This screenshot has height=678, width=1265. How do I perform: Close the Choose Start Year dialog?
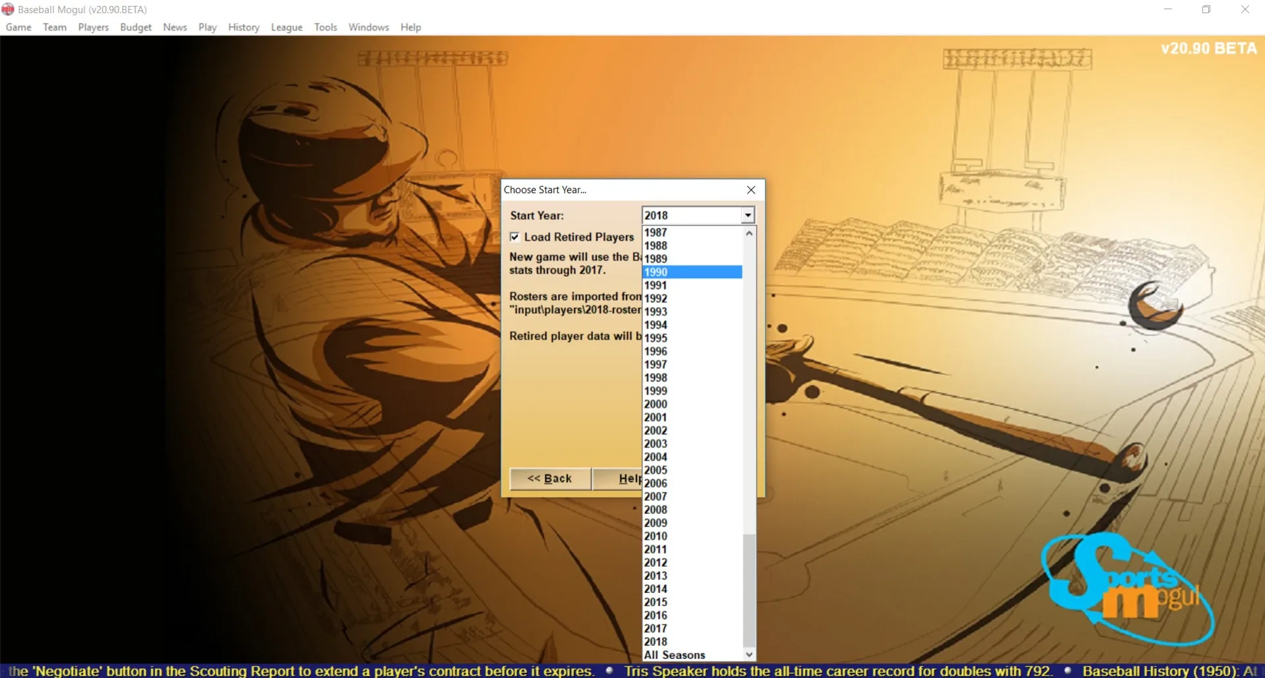(x=750, y=190)
